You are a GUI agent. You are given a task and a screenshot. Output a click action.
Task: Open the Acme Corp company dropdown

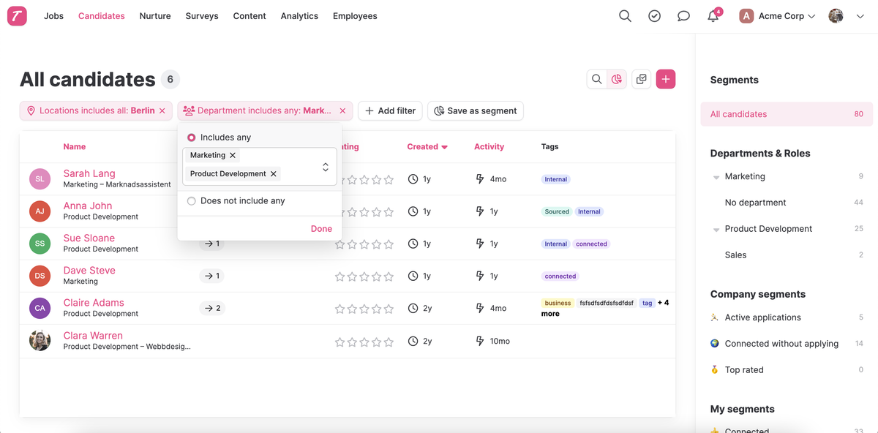777,16
